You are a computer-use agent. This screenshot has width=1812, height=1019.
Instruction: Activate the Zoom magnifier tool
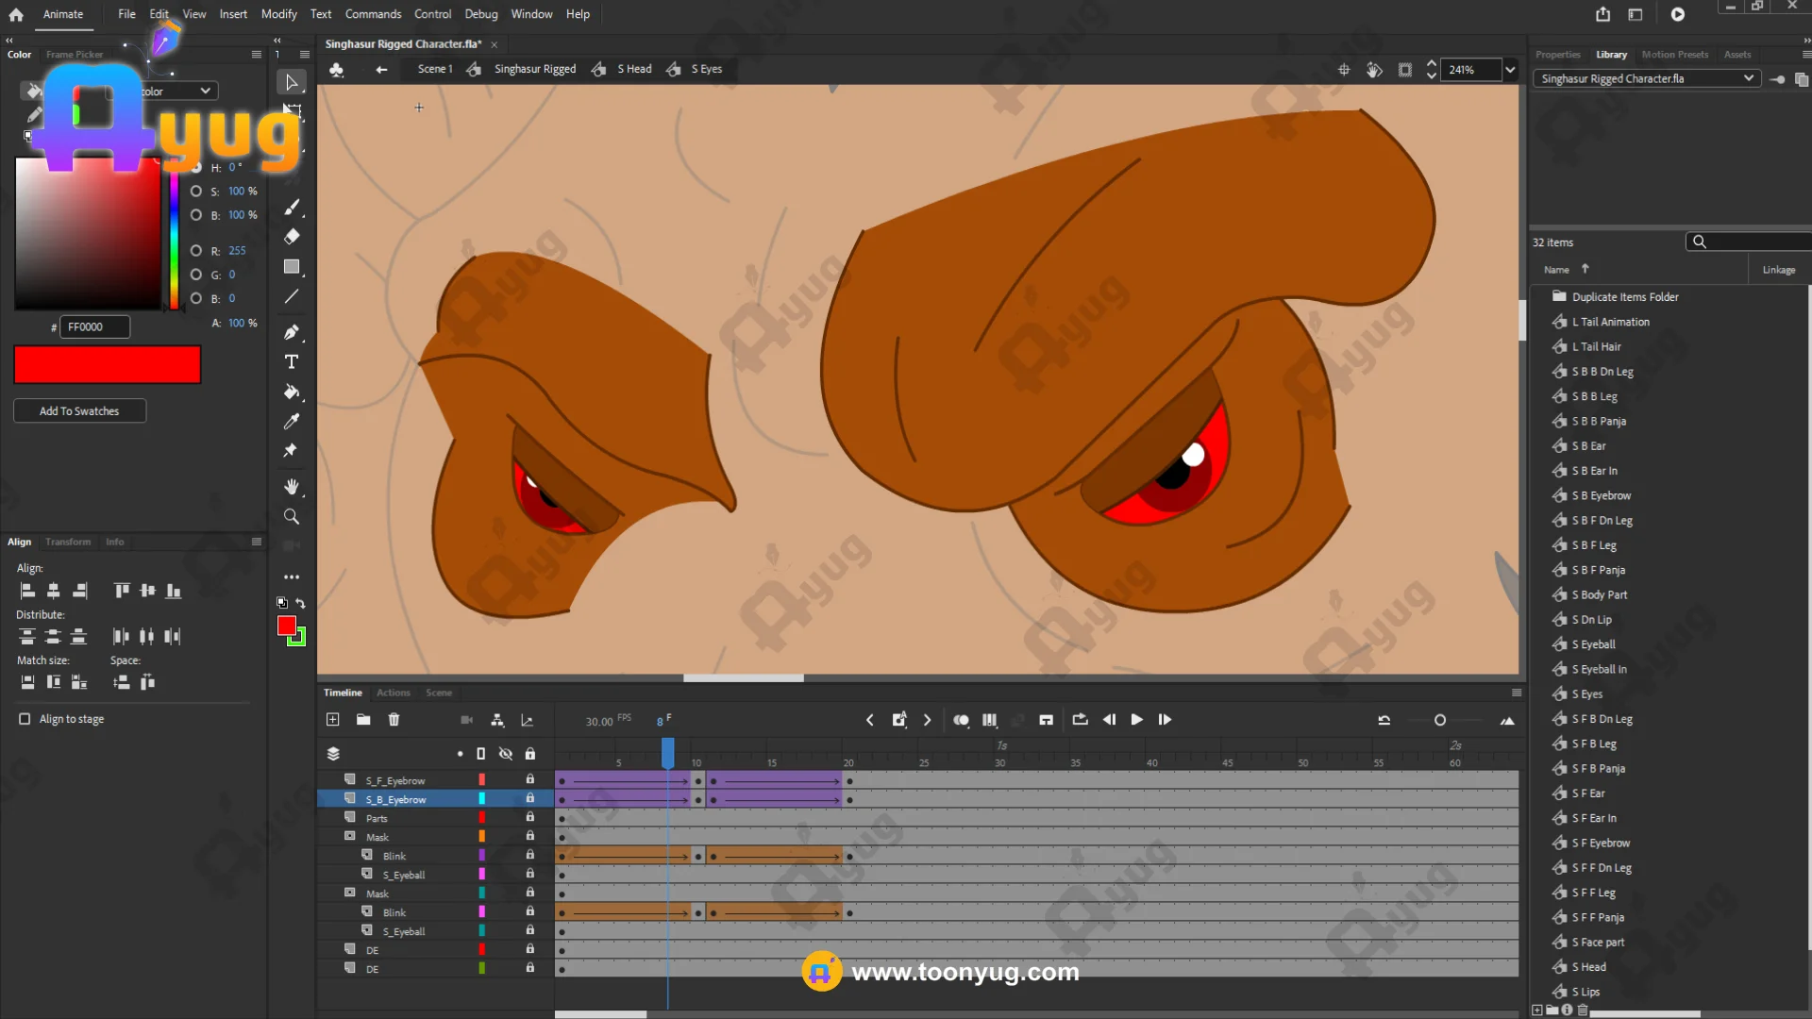pos(292,517)
